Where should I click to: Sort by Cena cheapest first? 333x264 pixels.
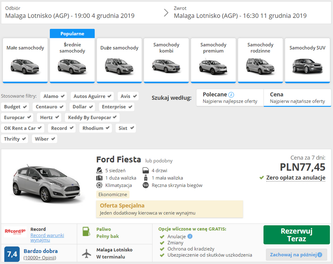(297, 98)
